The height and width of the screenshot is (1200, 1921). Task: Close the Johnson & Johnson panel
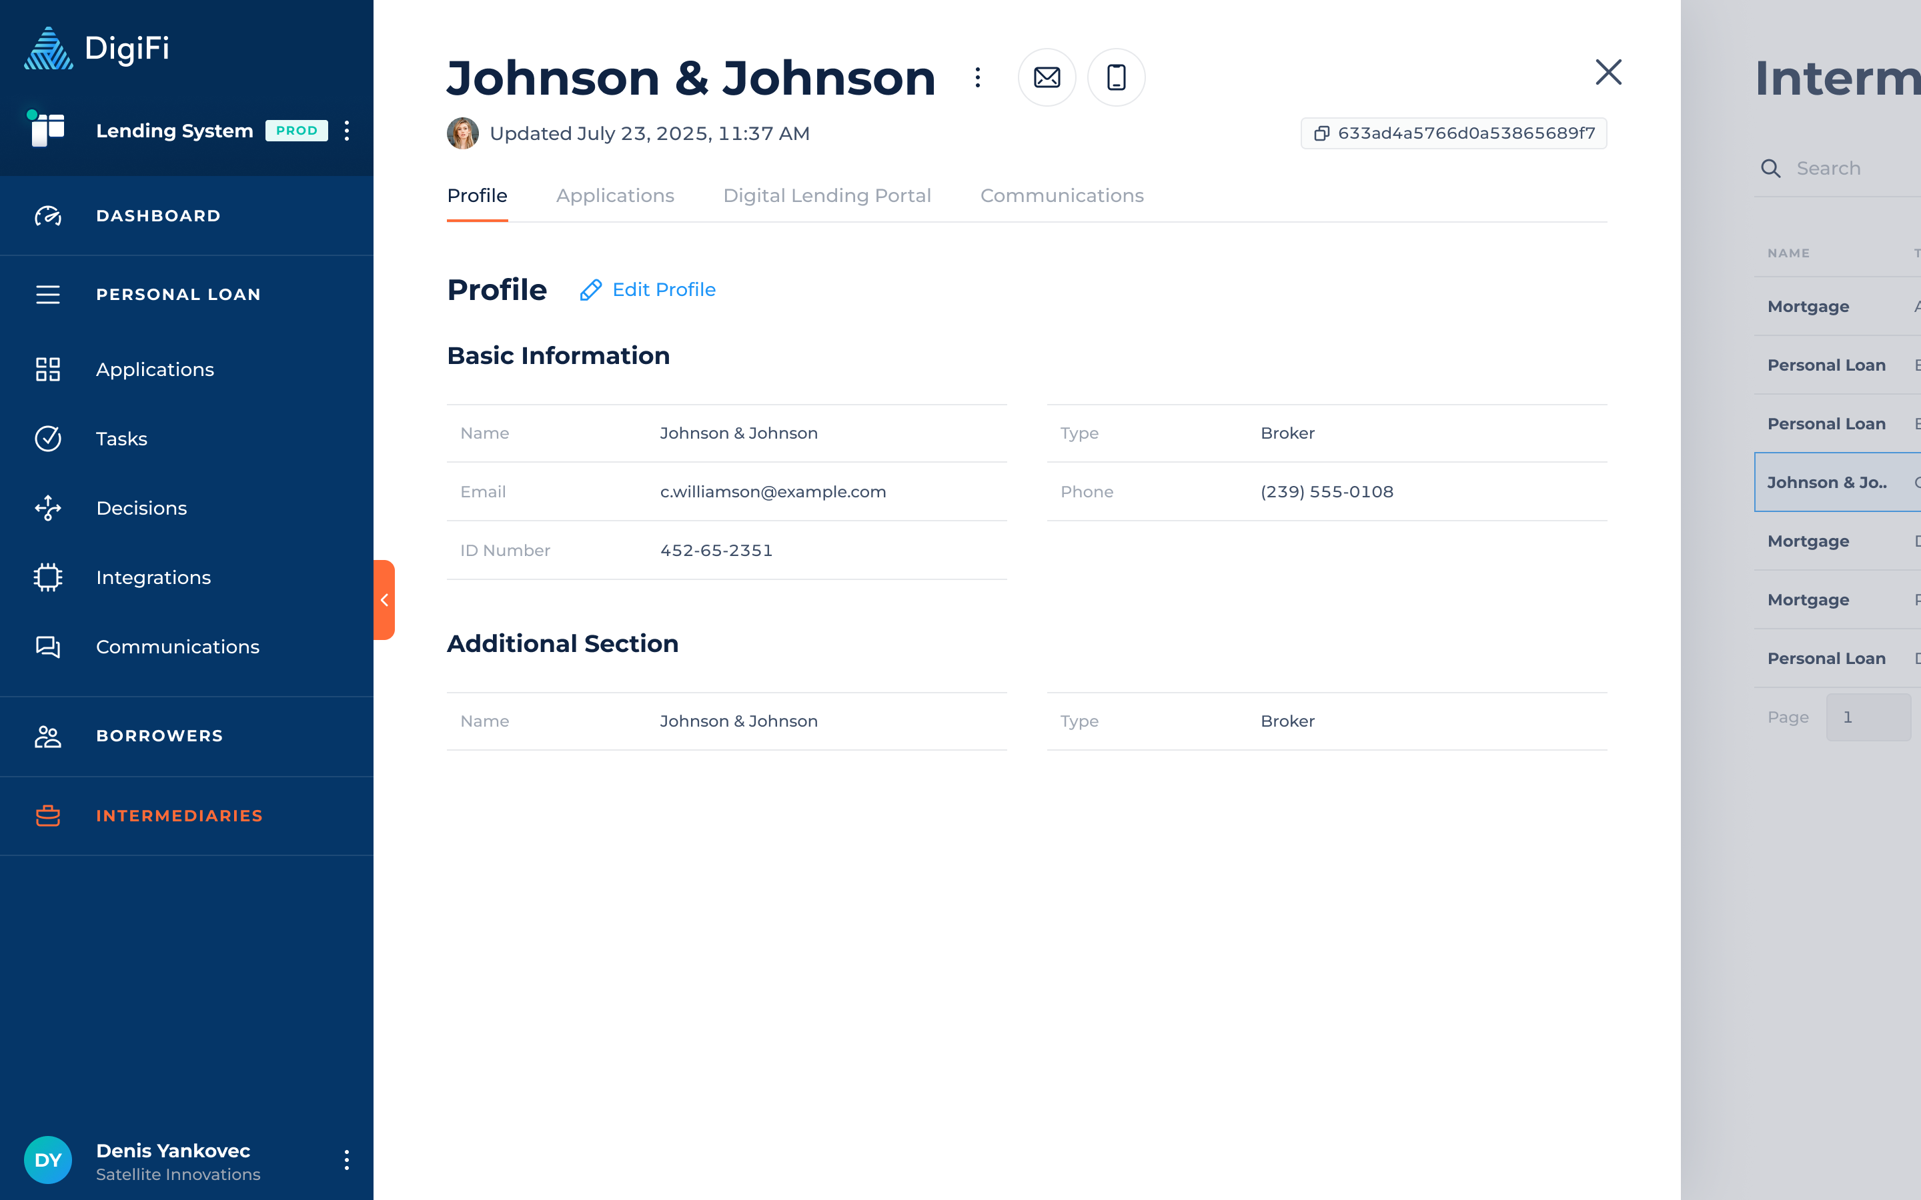click(1608, 72)
